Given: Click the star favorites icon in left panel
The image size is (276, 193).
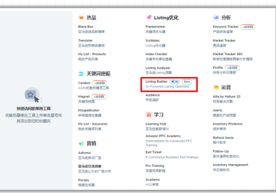Looking at the screenshot, I should [x=30, y=95].
